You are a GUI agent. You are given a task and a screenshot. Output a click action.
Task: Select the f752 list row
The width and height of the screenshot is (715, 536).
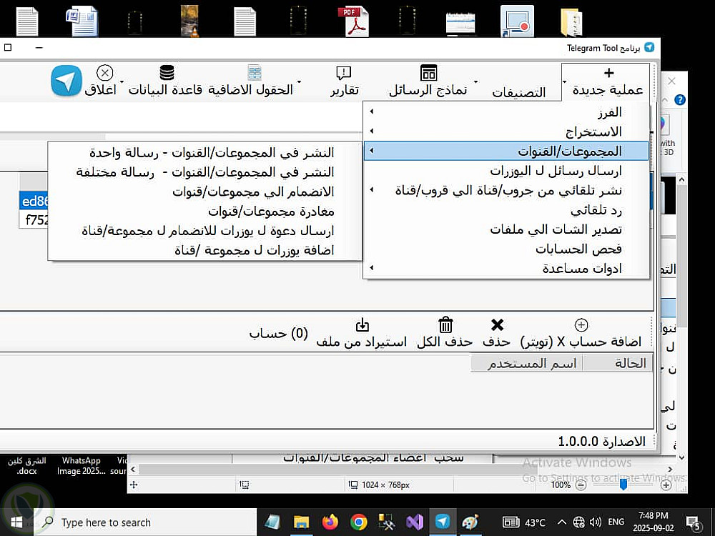tap(34, 219)
